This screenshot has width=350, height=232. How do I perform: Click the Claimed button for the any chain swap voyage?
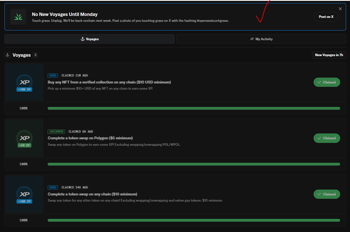[327, 194]
